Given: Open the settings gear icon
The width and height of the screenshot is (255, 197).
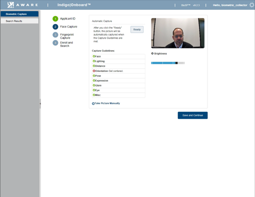Looking at the screenshot, I should click(x=251, y=5).
